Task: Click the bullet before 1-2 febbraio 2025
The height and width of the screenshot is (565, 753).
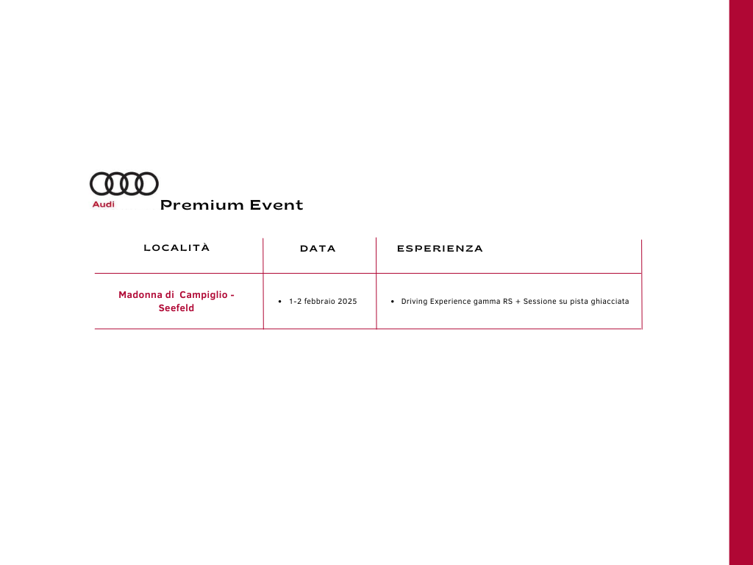Action: [x=280, y=302]
